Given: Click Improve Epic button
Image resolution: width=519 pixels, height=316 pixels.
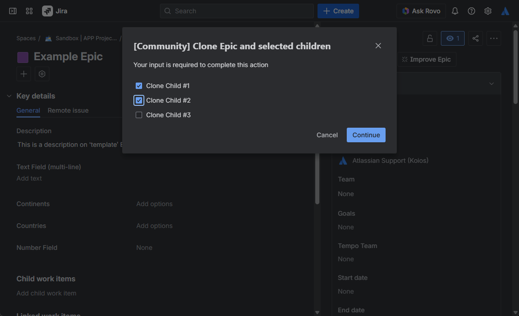Looking at the screenshot, I should (x=426, y=60).
